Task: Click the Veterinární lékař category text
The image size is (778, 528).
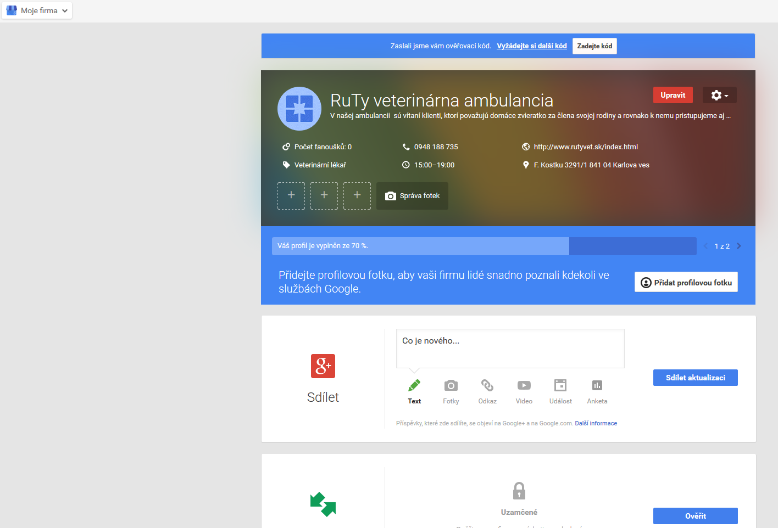Action: pos(320,165)
